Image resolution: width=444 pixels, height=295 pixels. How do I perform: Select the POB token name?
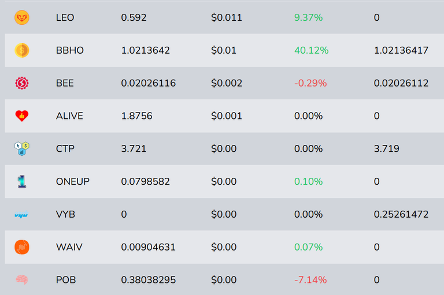[x=66, y=280]
